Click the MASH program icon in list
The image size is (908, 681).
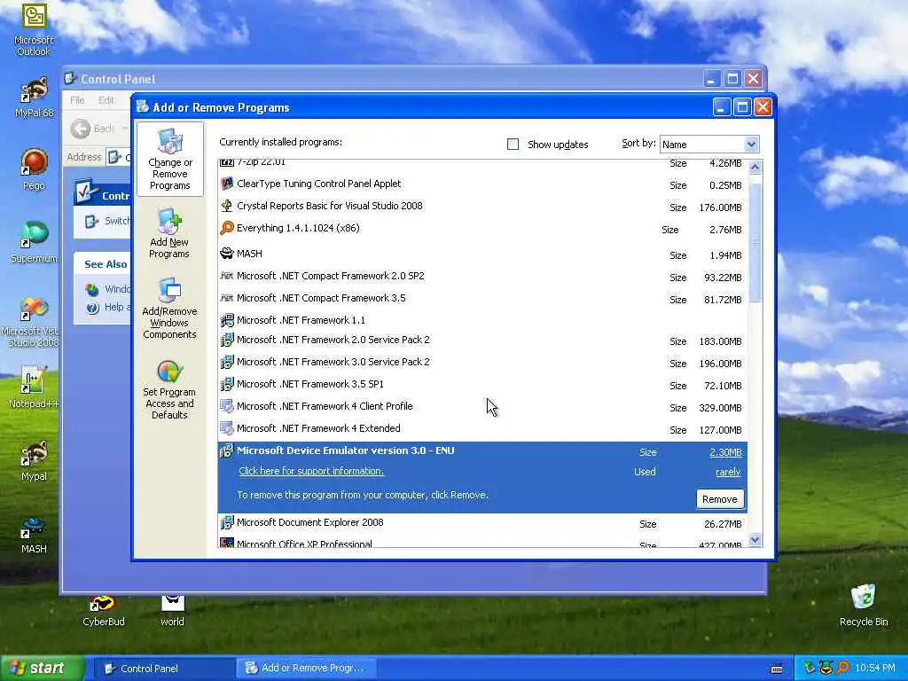coord(227,254)
